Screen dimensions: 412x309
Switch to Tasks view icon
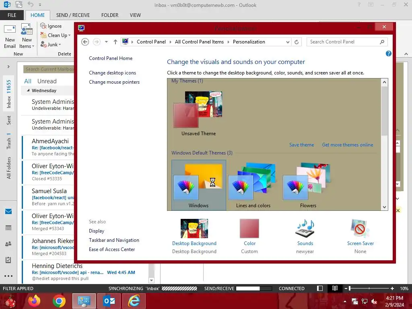coord(8,260)
